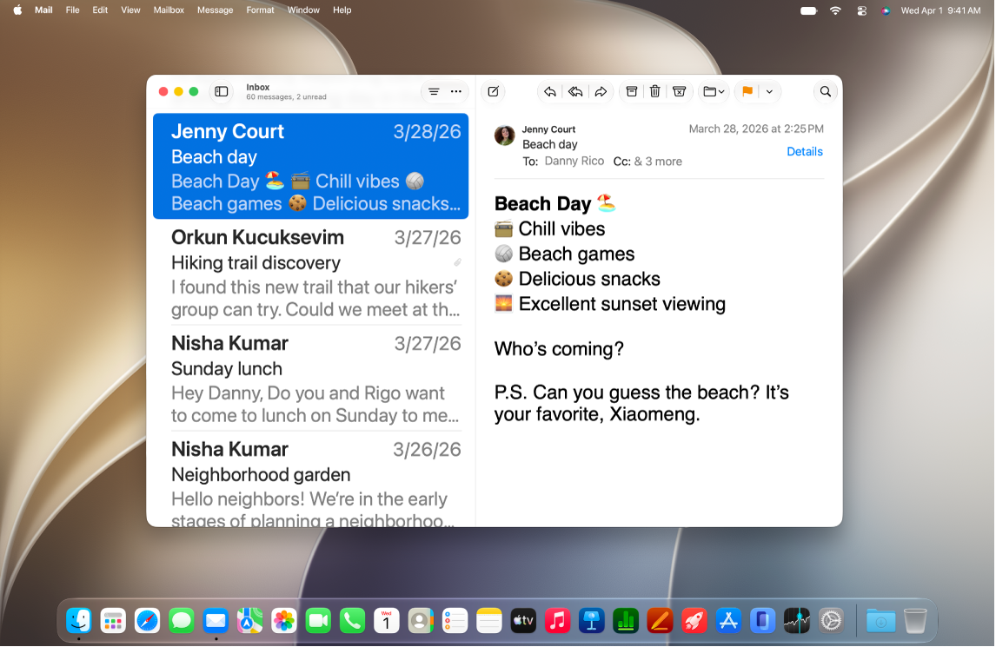
Task: Archive the selected message
Action: tap(631, 91)
